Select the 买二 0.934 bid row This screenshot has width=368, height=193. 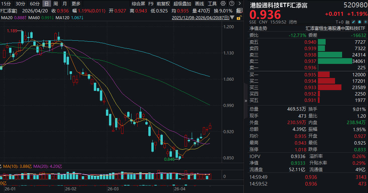pyautogui.click(x=307, y=81)
